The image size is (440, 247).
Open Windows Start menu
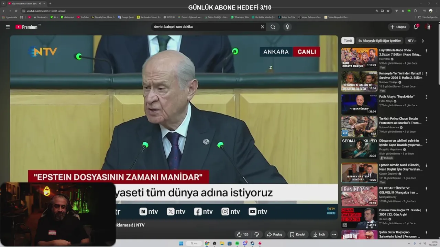(x=181, y=244)
